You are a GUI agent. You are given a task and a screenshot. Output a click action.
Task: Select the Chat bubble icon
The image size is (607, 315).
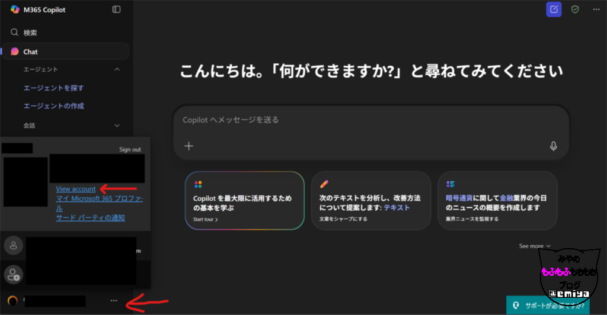point(15,52)
